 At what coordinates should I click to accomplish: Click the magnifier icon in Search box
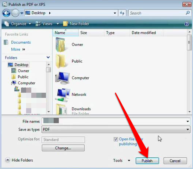pyautogui.click(x=188, y=12)
